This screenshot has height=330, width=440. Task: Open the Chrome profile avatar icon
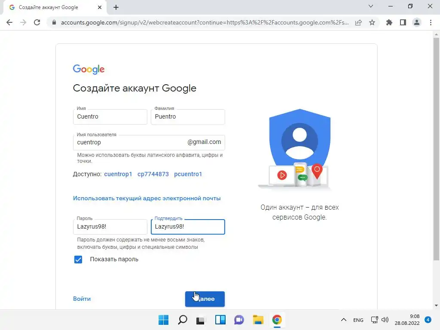click(x=417, y=22)
